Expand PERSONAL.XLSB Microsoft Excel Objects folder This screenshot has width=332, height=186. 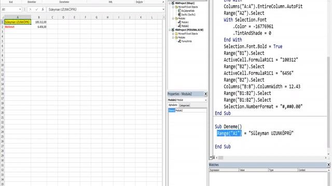173,34
